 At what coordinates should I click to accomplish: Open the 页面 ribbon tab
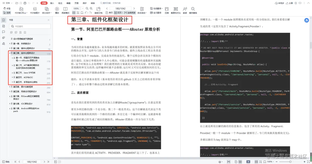tap(76, 3)
